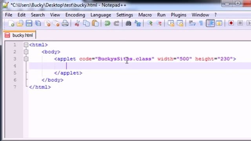Open the Encoding menu

click(x=75, y=15)
